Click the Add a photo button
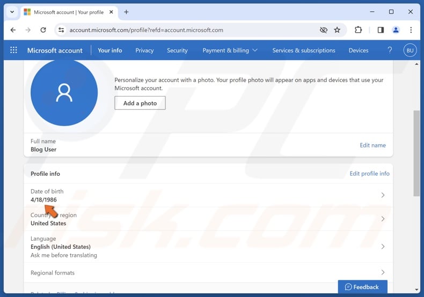This screenshot has width=424, height=297. tap(140, 103)
